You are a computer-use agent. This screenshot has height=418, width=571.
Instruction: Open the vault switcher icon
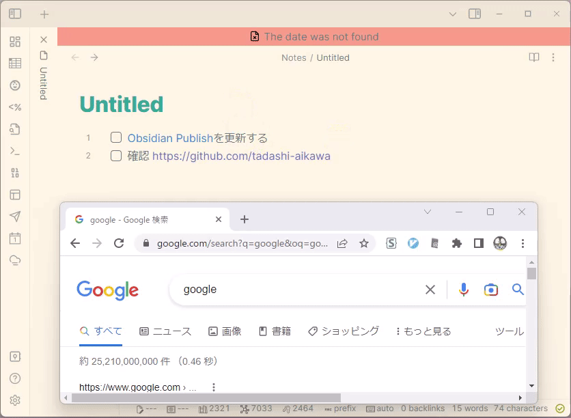[x=15, y=357]
